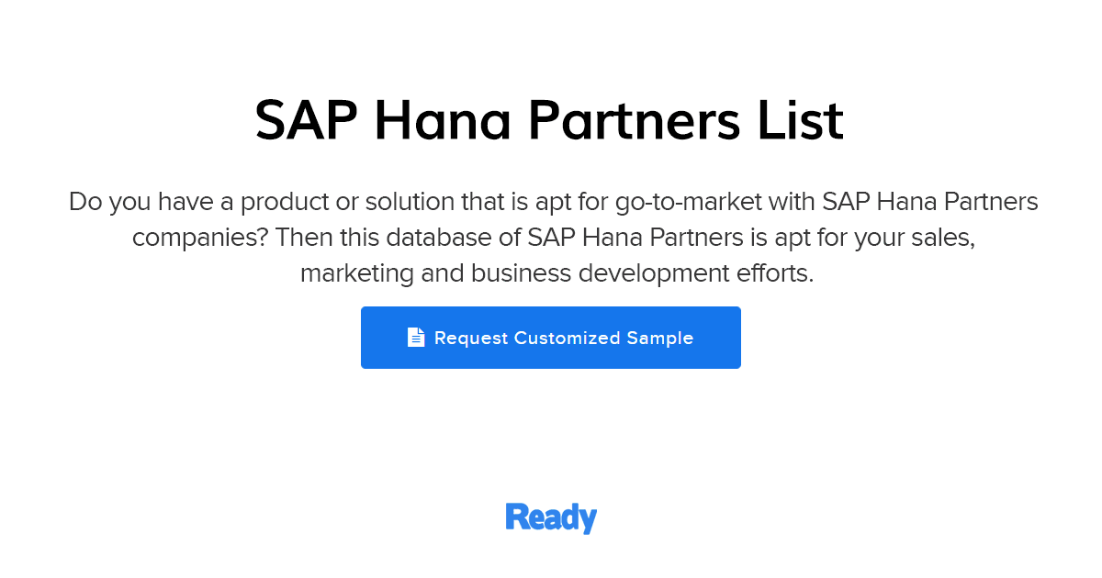Click the blue rectangular sample request button
The image size is (1102, 578).
pos(551,338)
